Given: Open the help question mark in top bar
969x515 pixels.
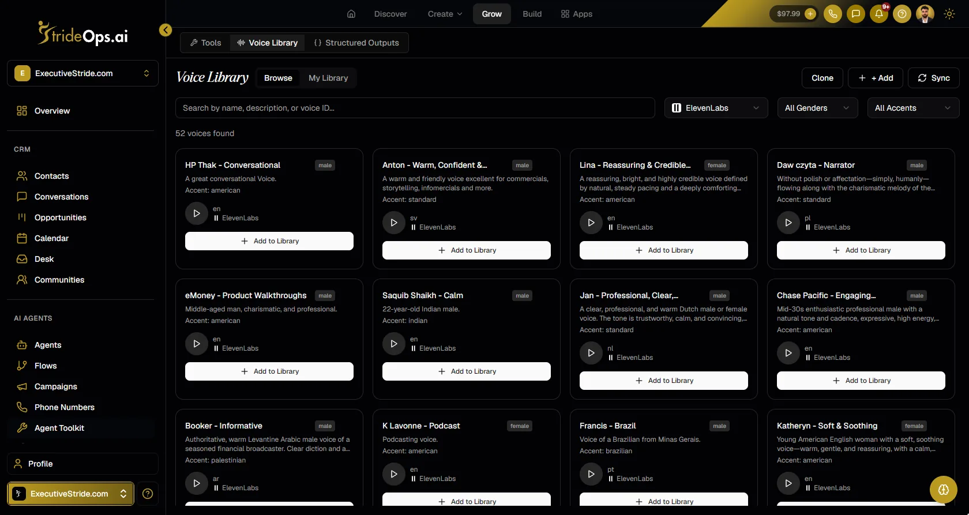Looking at the screenshot, I should (x=902, y=14).
